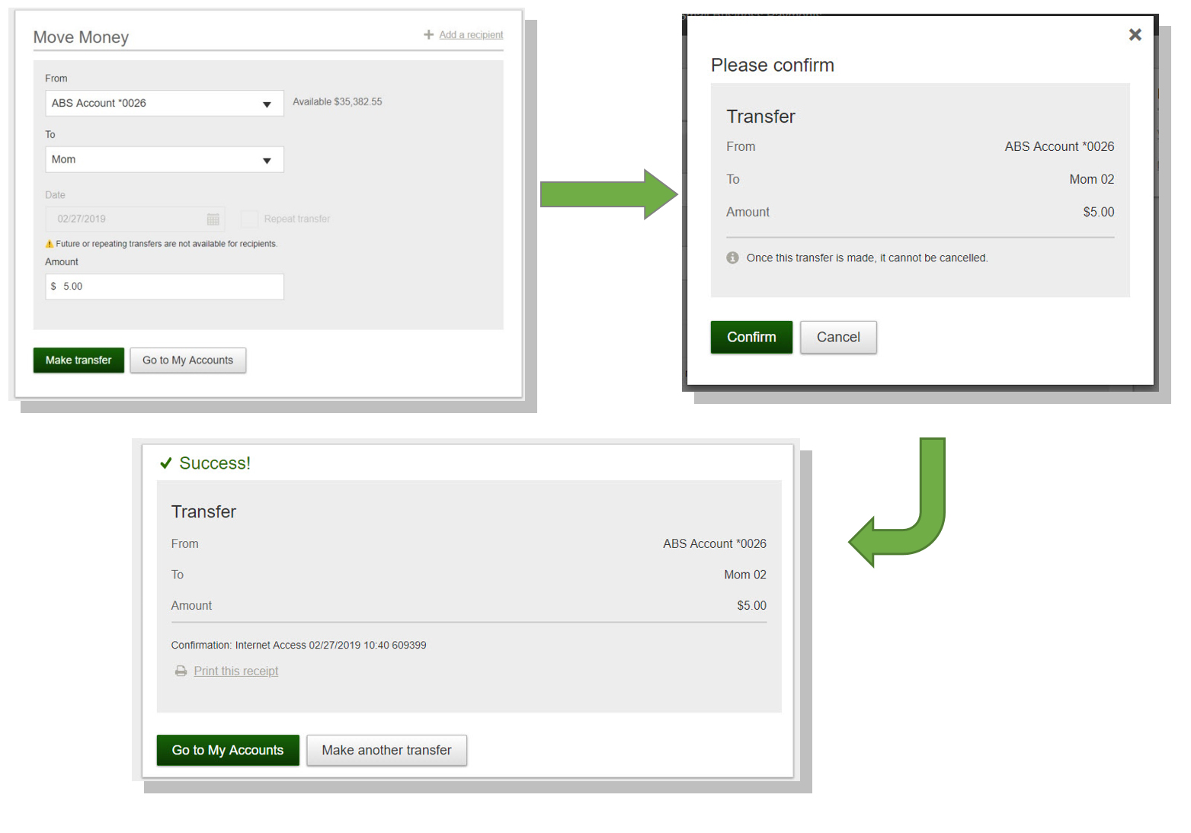This screenshot has height=833, width=1191.
Task: Click Go to My Accounts on Success screen
Action: point(227,751)
